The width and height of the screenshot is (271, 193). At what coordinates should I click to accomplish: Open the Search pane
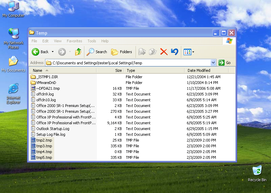[97, 52]
